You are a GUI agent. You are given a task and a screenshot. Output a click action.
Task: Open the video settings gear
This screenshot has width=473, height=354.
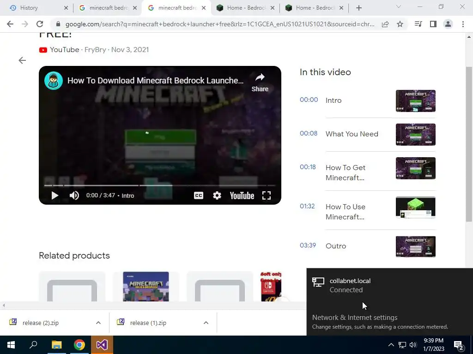coord(217,195)
